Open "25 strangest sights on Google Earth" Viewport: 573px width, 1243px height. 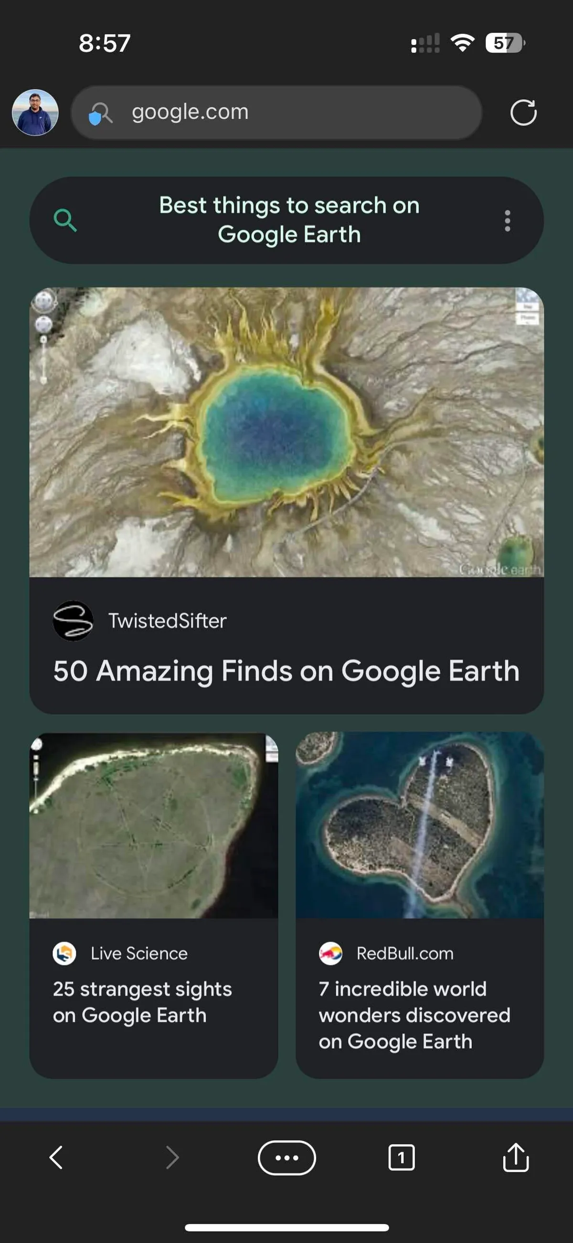(142, 1002)
